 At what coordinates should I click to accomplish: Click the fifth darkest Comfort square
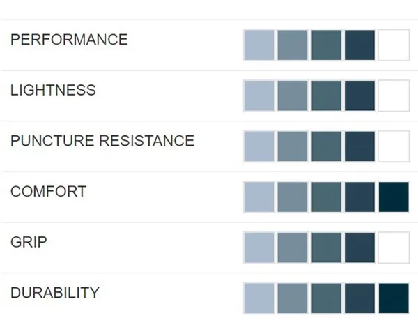point(394,197)
